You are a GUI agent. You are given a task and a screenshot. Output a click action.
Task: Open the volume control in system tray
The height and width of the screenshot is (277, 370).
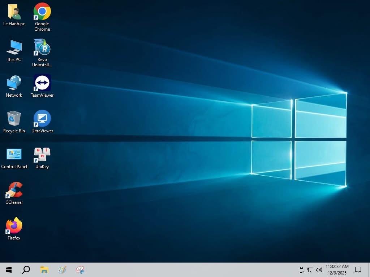319,270
